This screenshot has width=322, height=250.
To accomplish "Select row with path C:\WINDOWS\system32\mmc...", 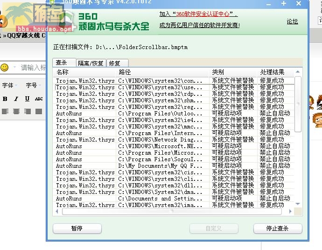I will [174, 127].
